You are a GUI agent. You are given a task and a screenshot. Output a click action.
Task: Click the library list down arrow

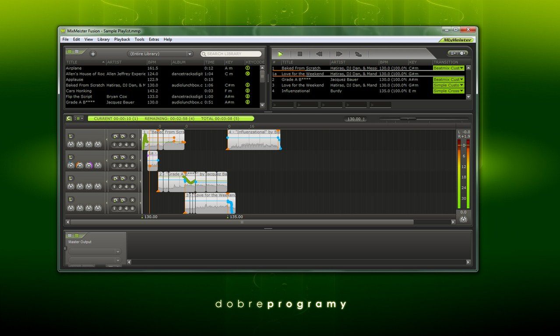pos(262,105)
